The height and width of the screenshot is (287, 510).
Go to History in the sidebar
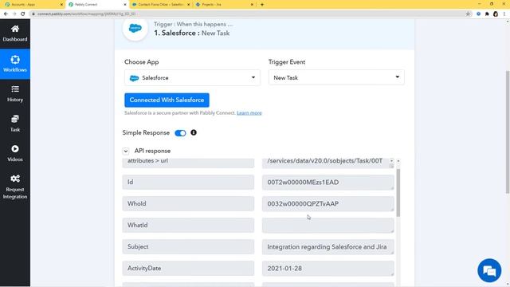click(15, 94)
